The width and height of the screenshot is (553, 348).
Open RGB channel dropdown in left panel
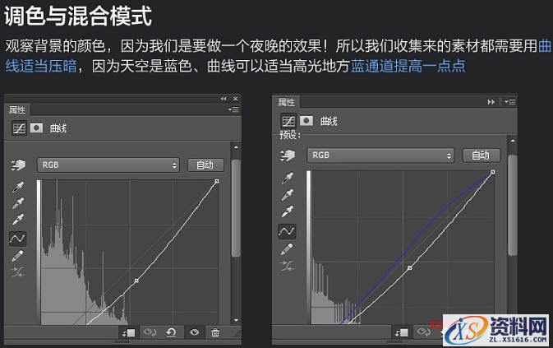[x=108, y=165]
